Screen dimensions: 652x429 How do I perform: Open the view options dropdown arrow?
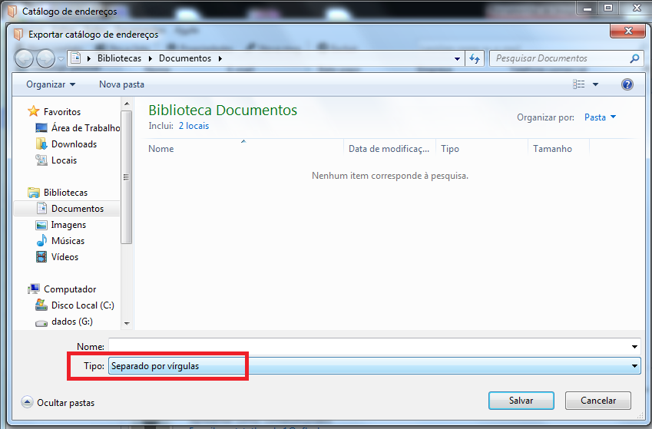595,84
